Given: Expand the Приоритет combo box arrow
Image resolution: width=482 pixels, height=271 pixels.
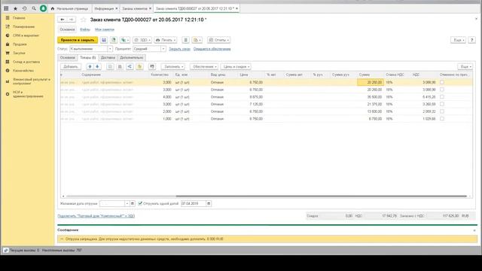Looking at the screenshot, I should click(163, 49).
